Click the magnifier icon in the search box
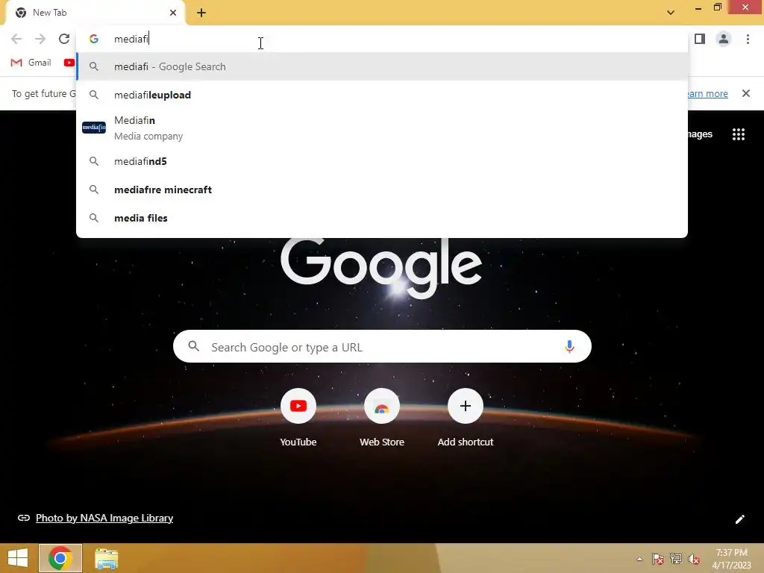Viewport: 764px width, 573px height. (193, 346)
